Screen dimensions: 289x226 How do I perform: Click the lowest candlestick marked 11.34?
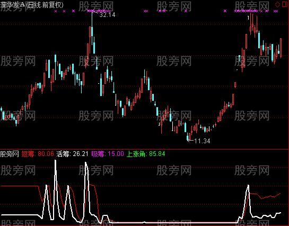pos(188,136)
